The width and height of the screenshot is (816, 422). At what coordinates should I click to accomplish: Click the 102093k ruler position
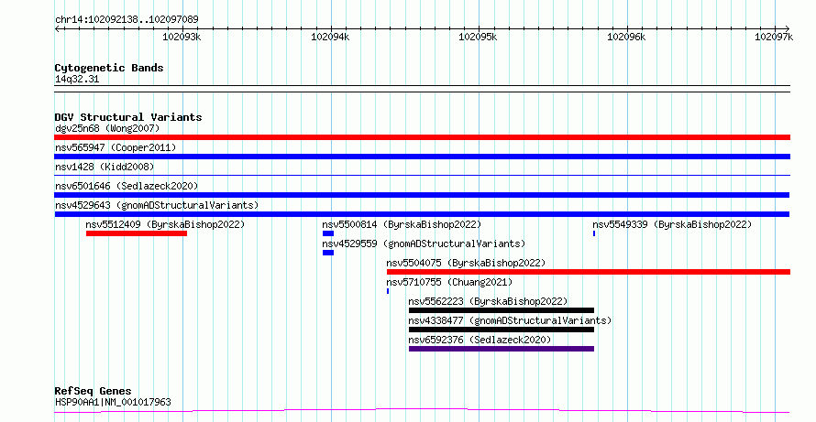tap(182, 37)
